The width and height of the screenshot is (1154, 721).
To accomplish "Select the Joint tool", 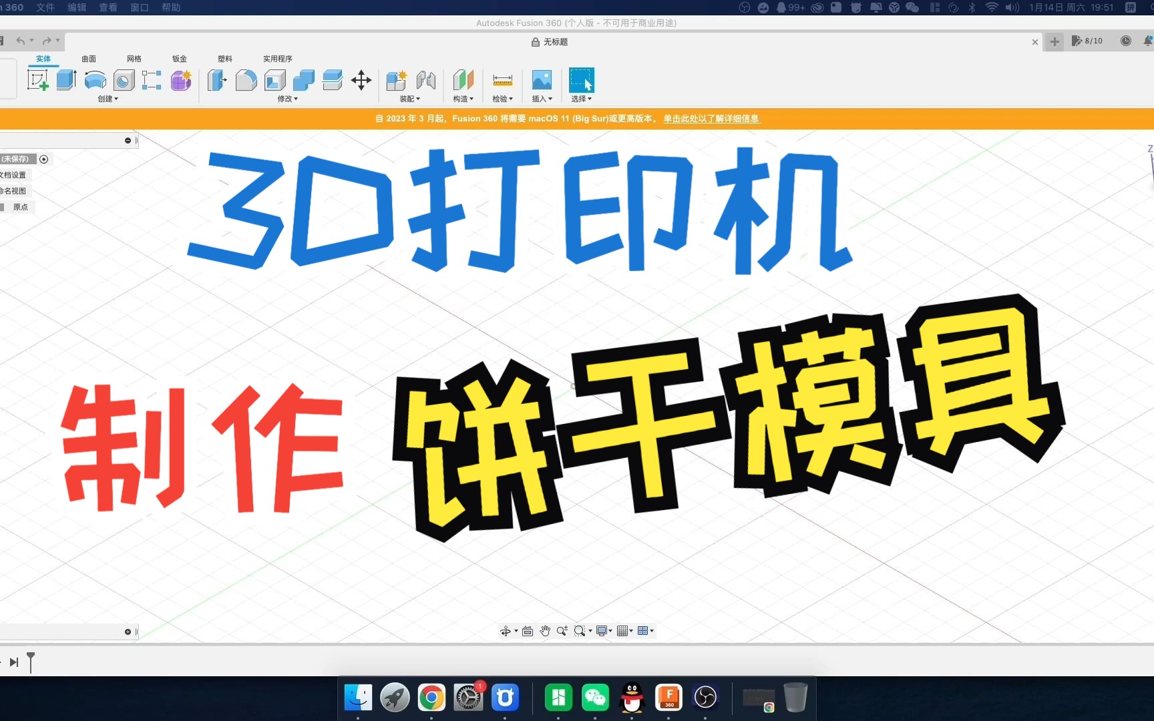I will (426, 81).
